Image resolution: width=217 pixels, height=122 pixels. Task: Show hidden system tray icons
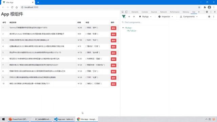tap(206, 119)
